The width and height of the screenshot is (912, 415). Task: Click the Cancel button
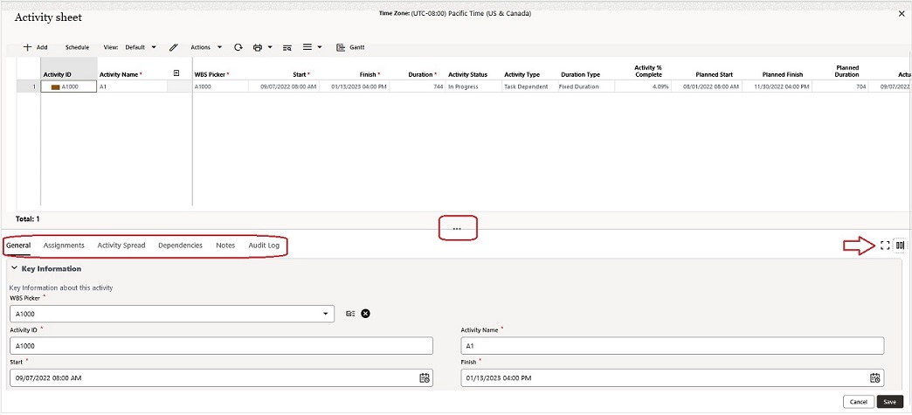pos(859,402)
